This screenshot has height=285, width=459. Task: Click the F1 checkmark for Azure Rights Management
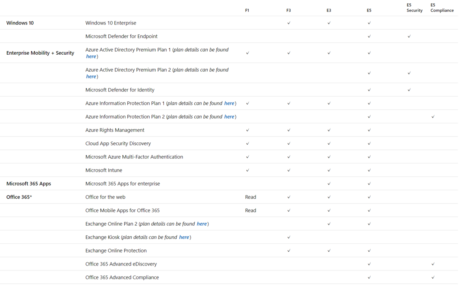point(247,130)
